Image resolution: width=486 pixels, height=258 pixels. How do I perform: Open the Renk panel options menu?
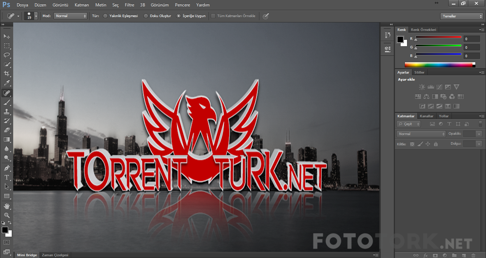482,29
